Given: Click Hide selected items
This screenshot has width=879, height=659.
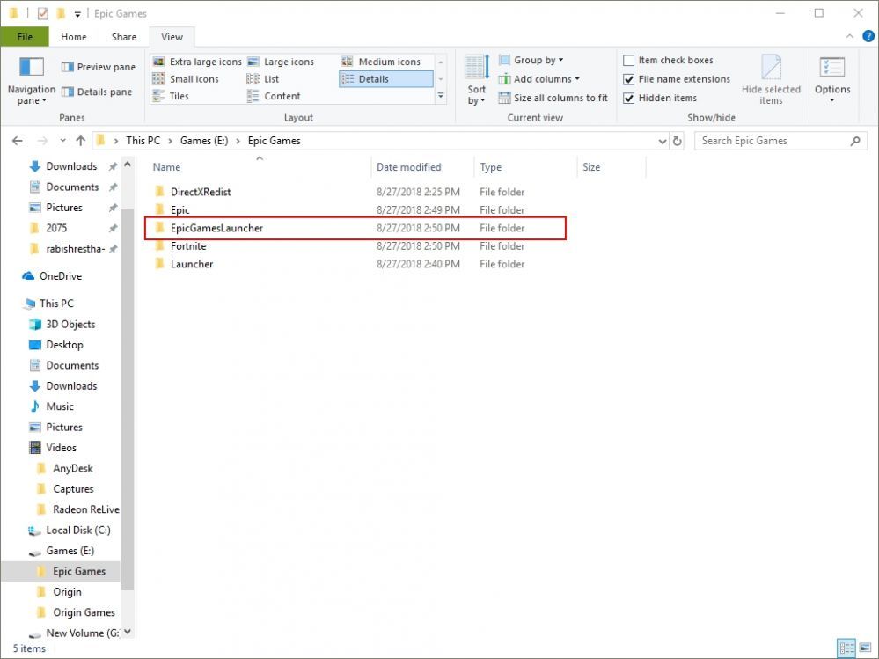Looking at the screenshot, I should 771,80.
